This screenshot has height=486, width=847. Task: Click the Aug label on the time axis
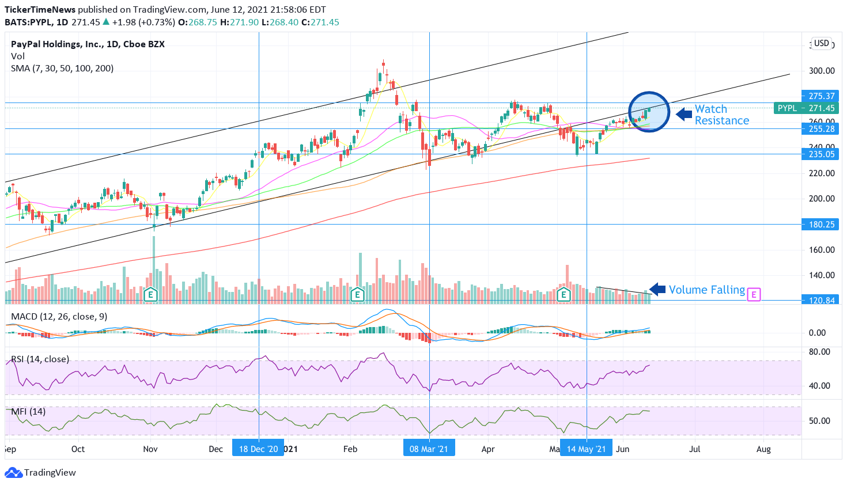pos(763,449)
